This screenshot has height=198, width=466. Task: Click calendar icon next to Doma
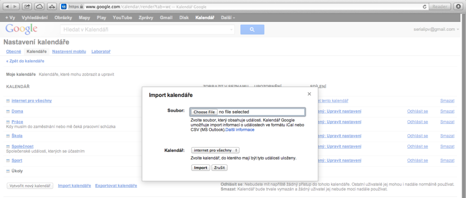(x=8, y=111)
